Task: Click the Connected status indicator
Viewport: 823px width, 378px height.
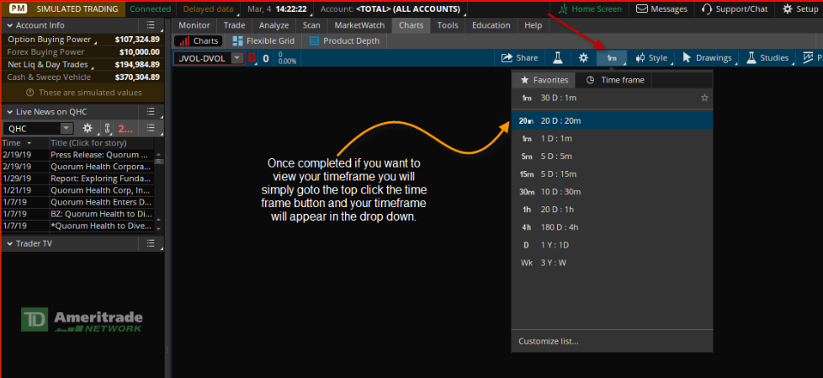Action: coord(151,9)
